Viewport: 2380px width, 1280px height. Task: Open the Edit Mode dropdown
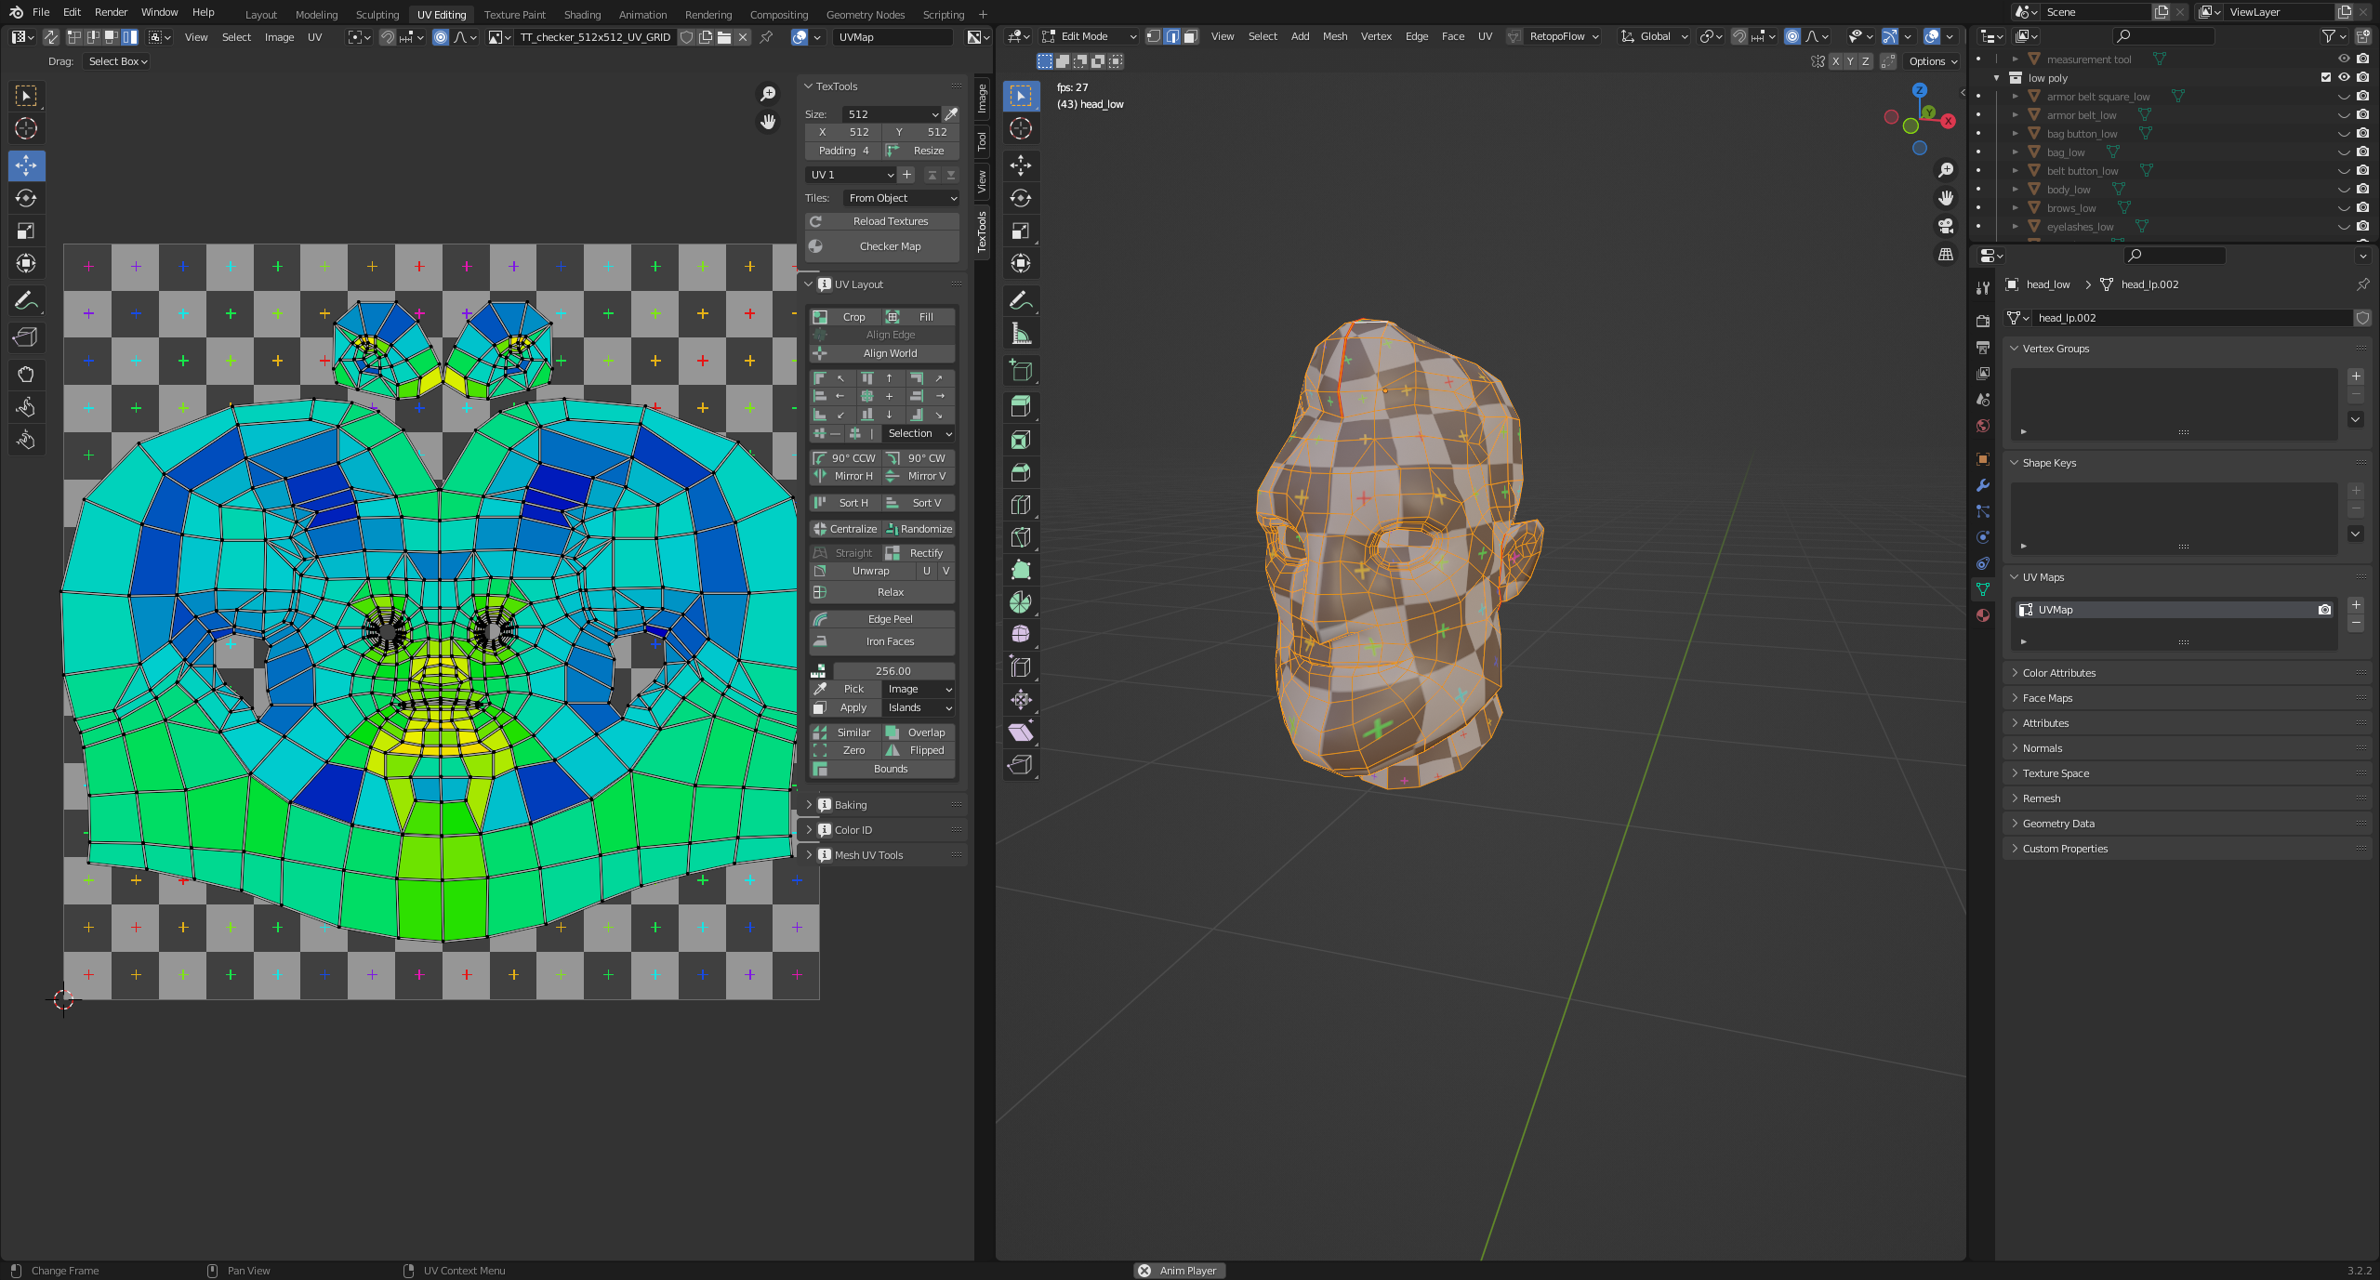[1089, 36]
